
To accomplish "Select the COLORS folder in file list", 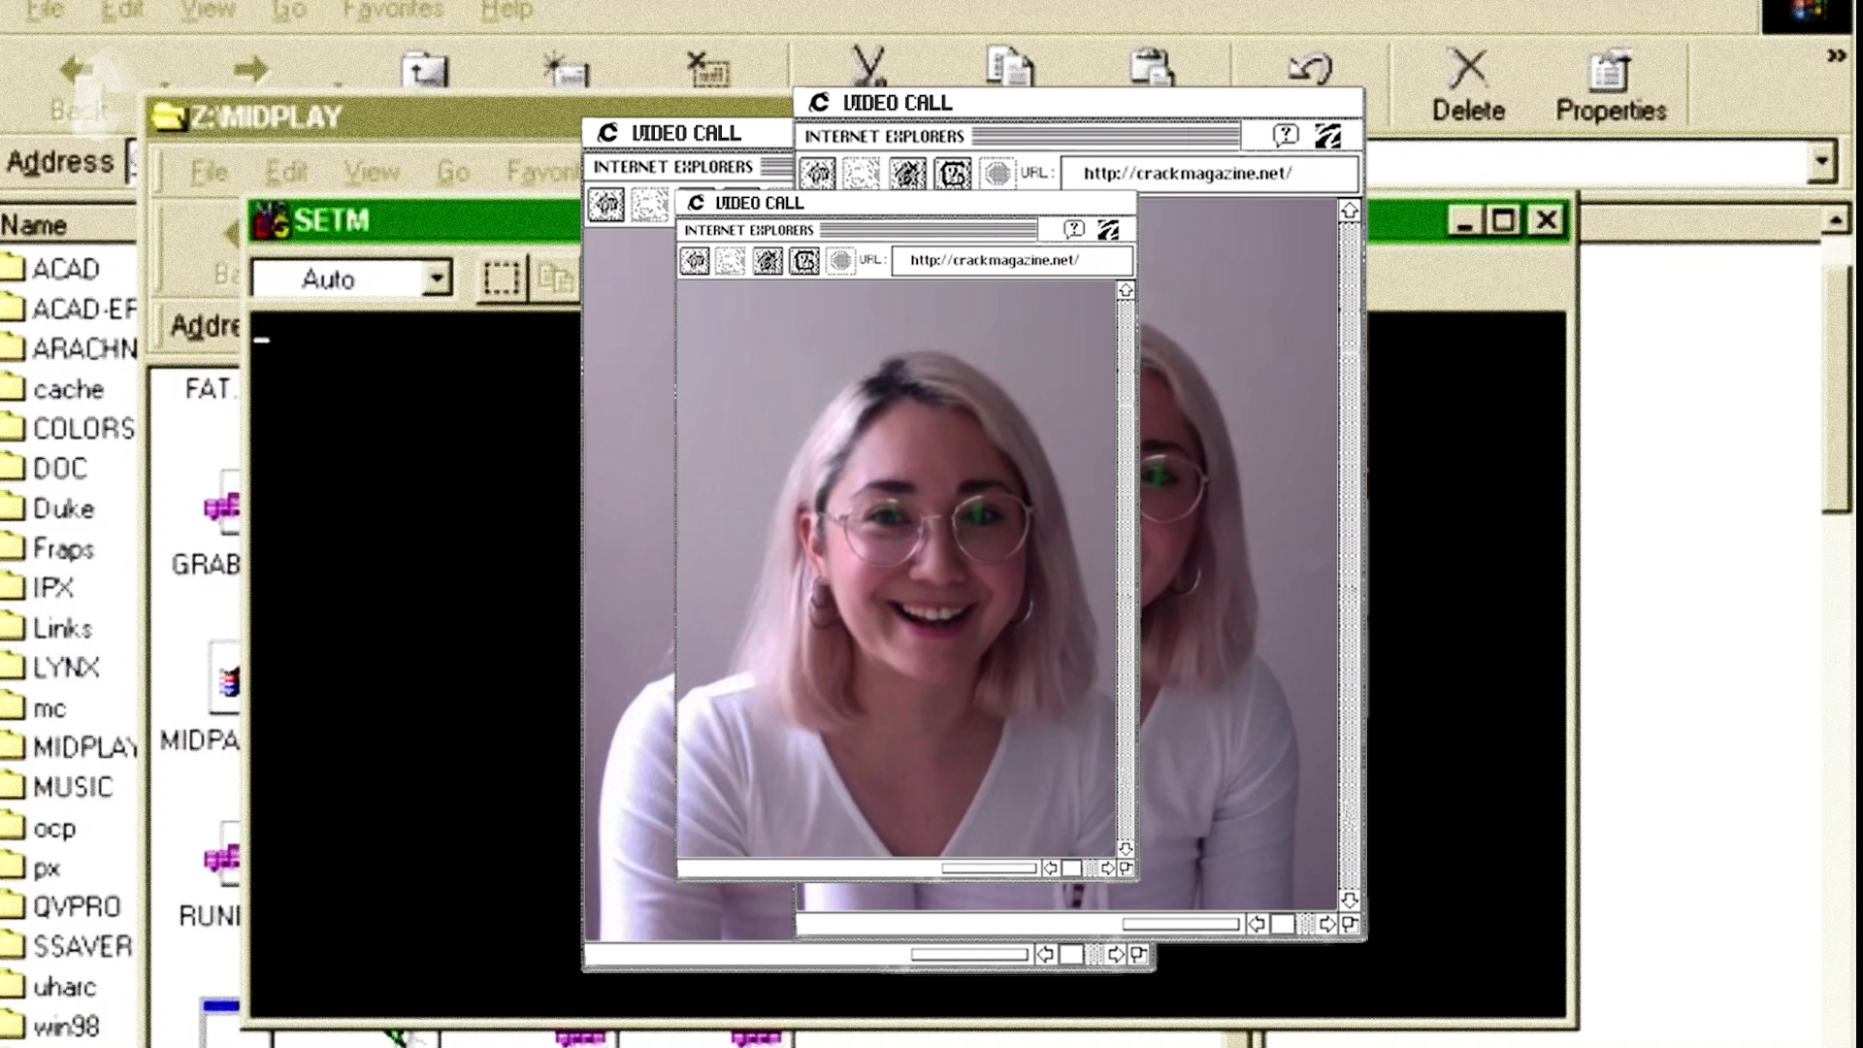I will tap(82, 429).
